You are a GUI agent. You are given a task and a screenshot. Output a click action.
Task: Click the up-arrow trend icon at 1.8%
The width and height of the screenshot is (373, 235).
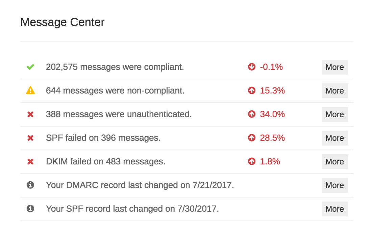(x=252, y=161)
